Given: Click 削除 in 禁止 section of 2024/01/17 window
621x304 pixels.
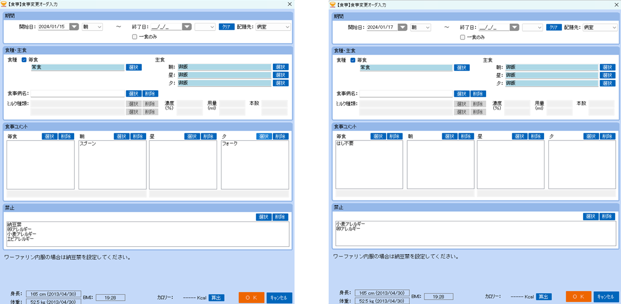Looking at the screenshot, I should coord(607,217).
